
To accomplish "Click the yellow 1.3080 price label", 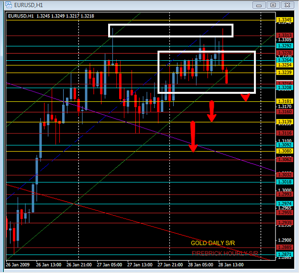I will [x=285, y=151].
